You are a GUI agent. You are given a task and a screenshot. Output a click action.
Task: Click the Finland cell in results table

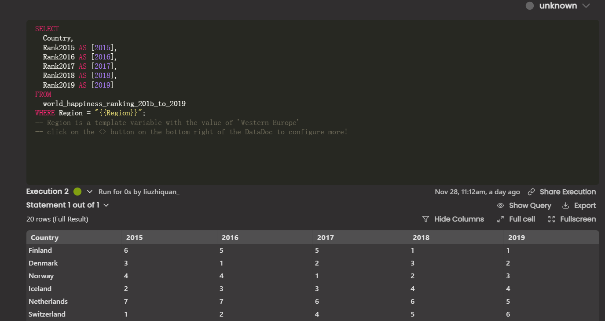point(40,251)
